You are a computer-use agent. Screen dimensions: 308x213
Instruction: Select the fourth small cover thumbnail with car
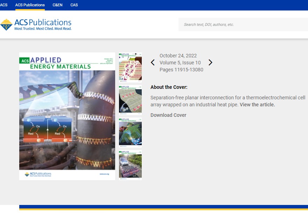point(130,165)
